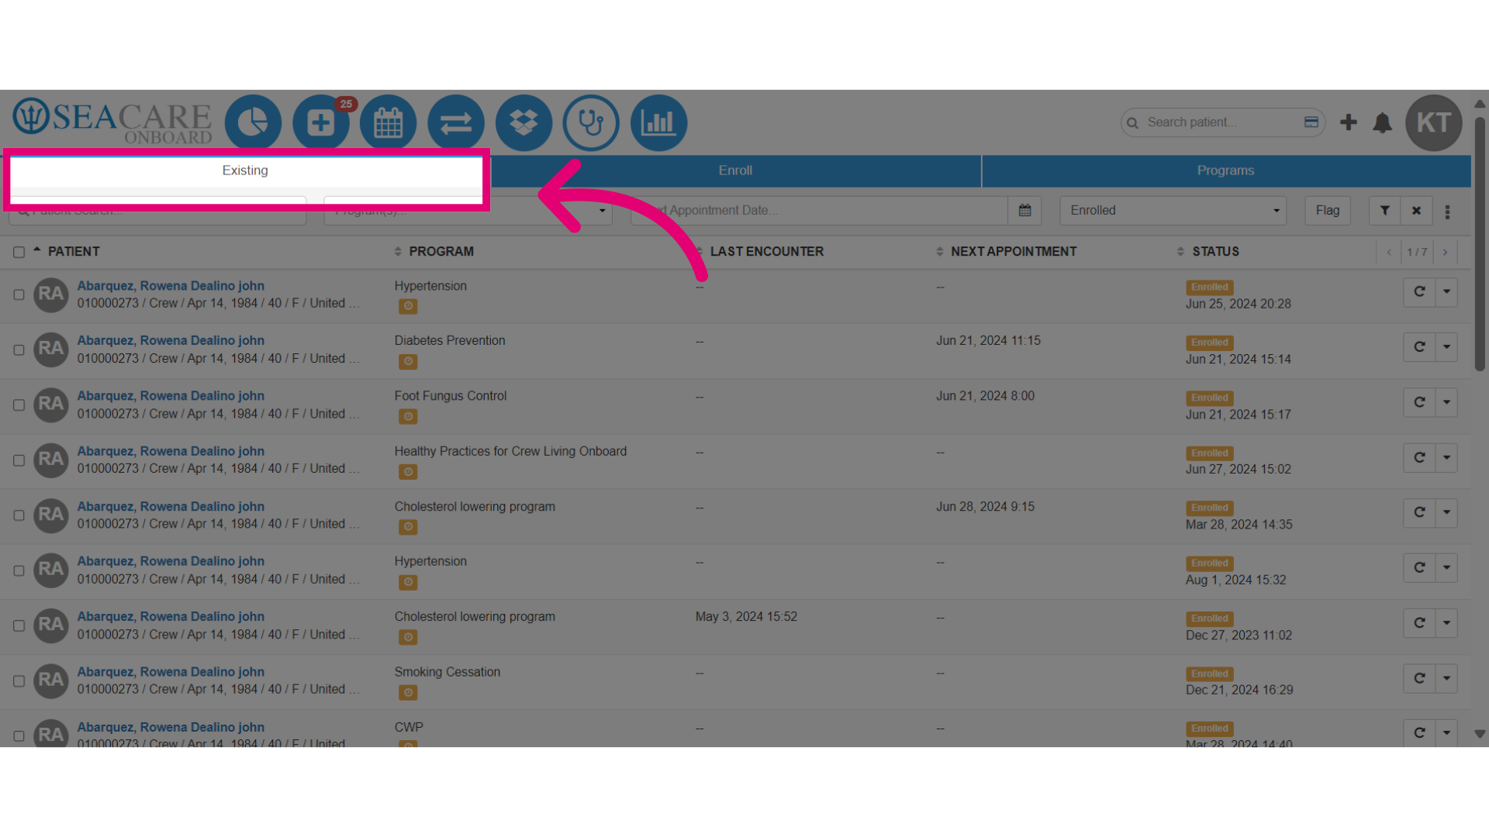Image resolution: width=1489 pixels, height=837 pixels.
Task: Open the appointment date calendar picker icon
Action: [1024, 210]
